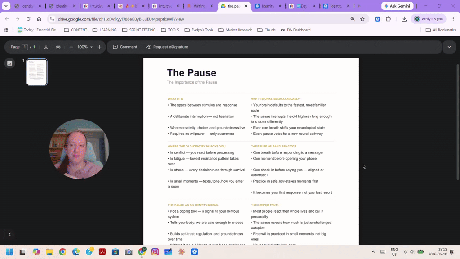Open the Extensions puzzle icon

[389, 19]
